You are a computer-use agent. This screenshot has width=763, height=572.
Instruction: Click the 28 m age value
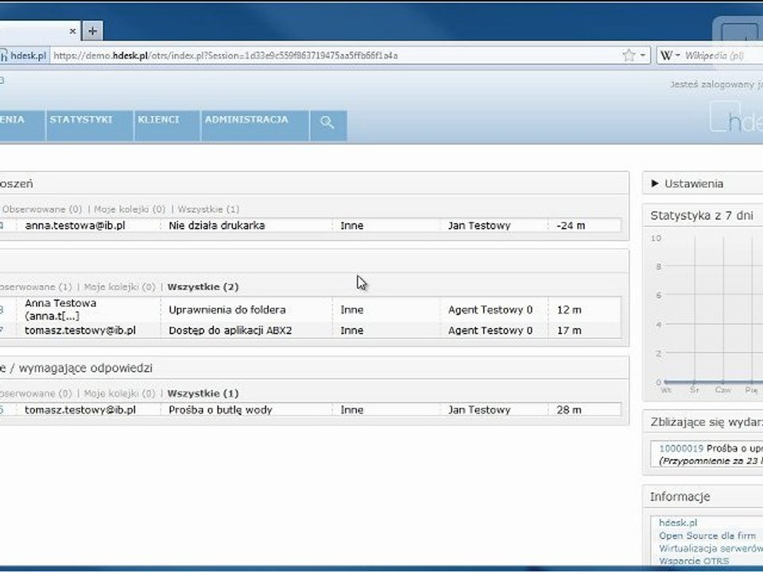click(569, 410)
